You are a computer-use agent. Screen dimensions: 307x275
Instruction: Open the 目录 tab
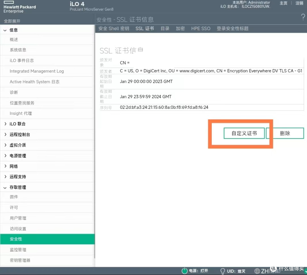click(x=165, y=29)
